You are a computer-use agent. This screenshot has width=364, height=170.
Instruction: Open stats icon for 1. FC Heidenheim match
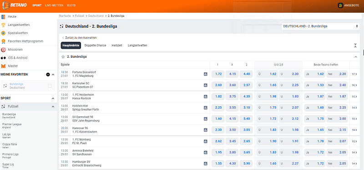(x=206, y=96)
